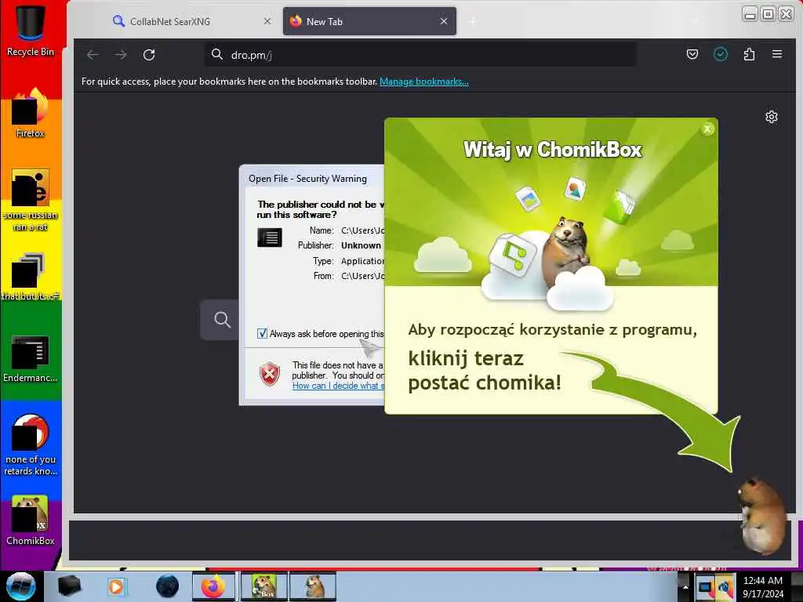
Task: Click the address bar showing dro.pm/j
Action: click(420, 55)
